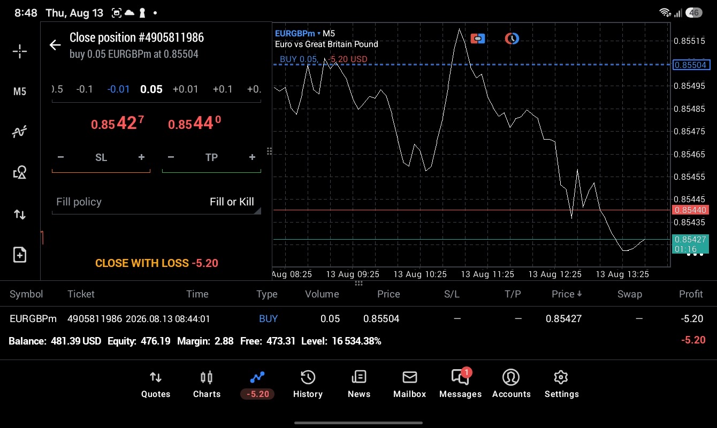Screen dimensions: 717x428
Task: Open the indicators icon in sidebar
Action: coord(20,132)
